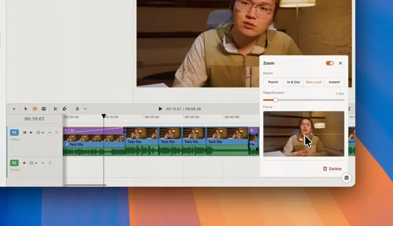Viewport: 393px width, 226px height.
Task: Click the 00:10:07 timecode display
Action: pos(34,119)
